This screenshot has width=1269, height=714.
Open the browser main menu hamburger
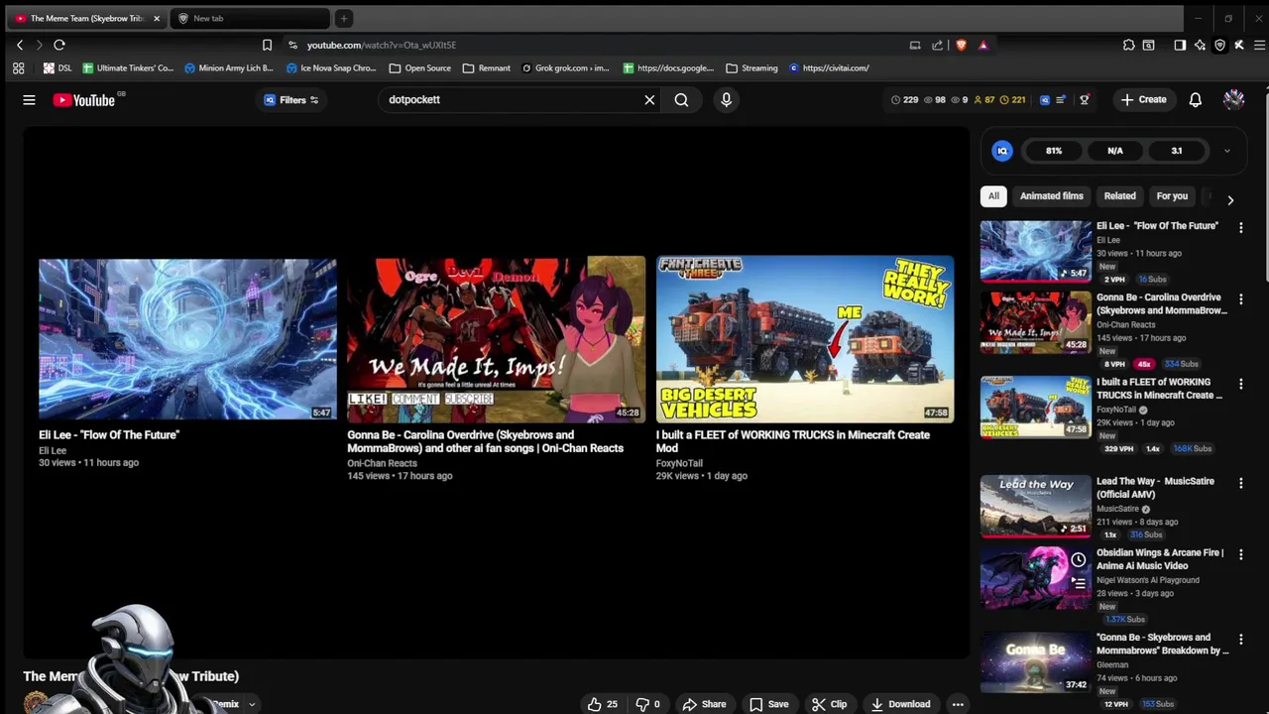coord(1259,45)
